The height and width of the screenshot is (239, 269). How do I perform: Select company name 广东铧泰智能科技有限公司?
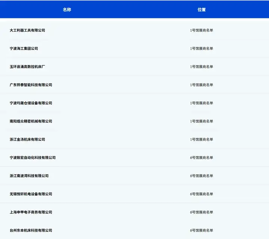point(31,85)
